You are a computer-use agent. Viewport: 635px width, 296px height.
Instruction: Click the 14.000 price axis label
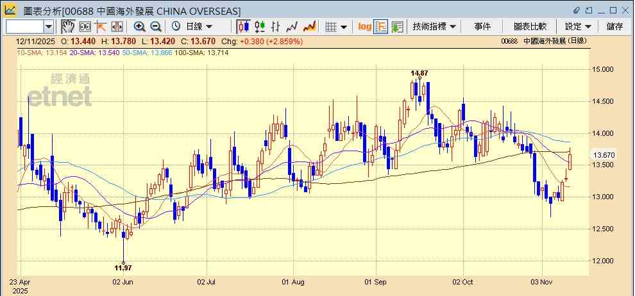(603, 133)
